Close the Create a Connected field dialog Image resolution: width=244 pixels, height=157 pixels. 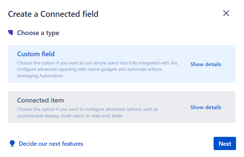coord(226,14)
